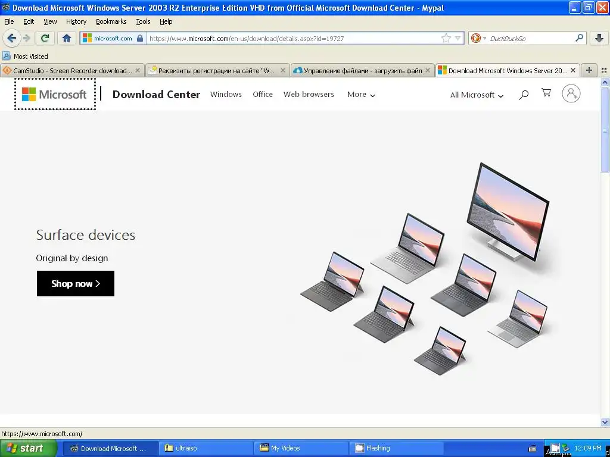Click the site search magnifier icon
This screenshot has width=610, height=457.
point(524,95)
